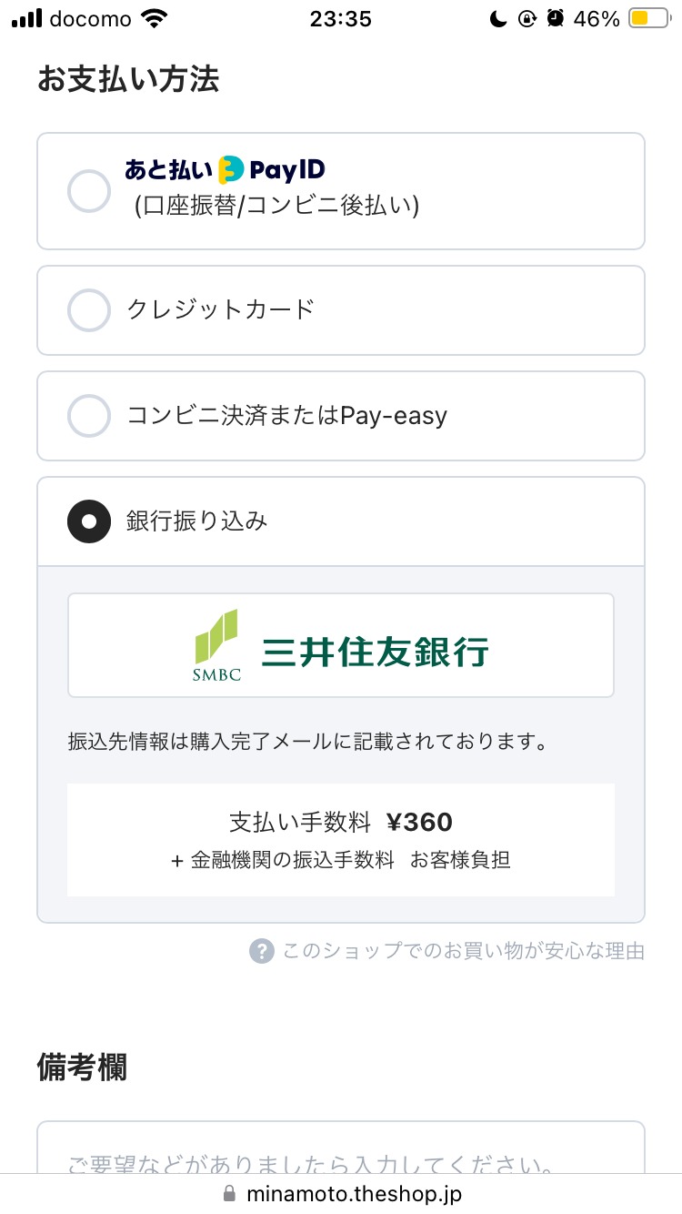Tap the lock icon beside minamoto.theshop.jp
Viewport: 682px width, 1214px height.
pyautogui.click(x=229, y=1194)
